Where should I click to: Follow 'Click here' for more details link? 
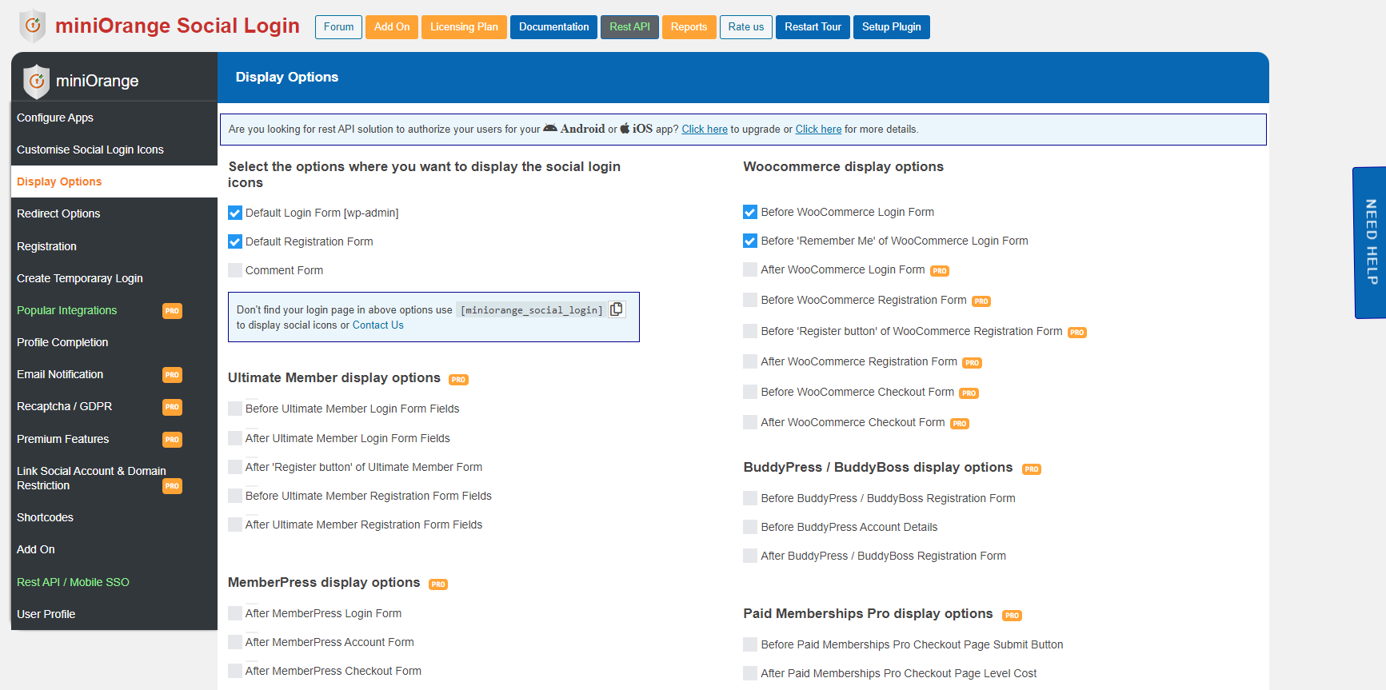[x=818, y=129]
